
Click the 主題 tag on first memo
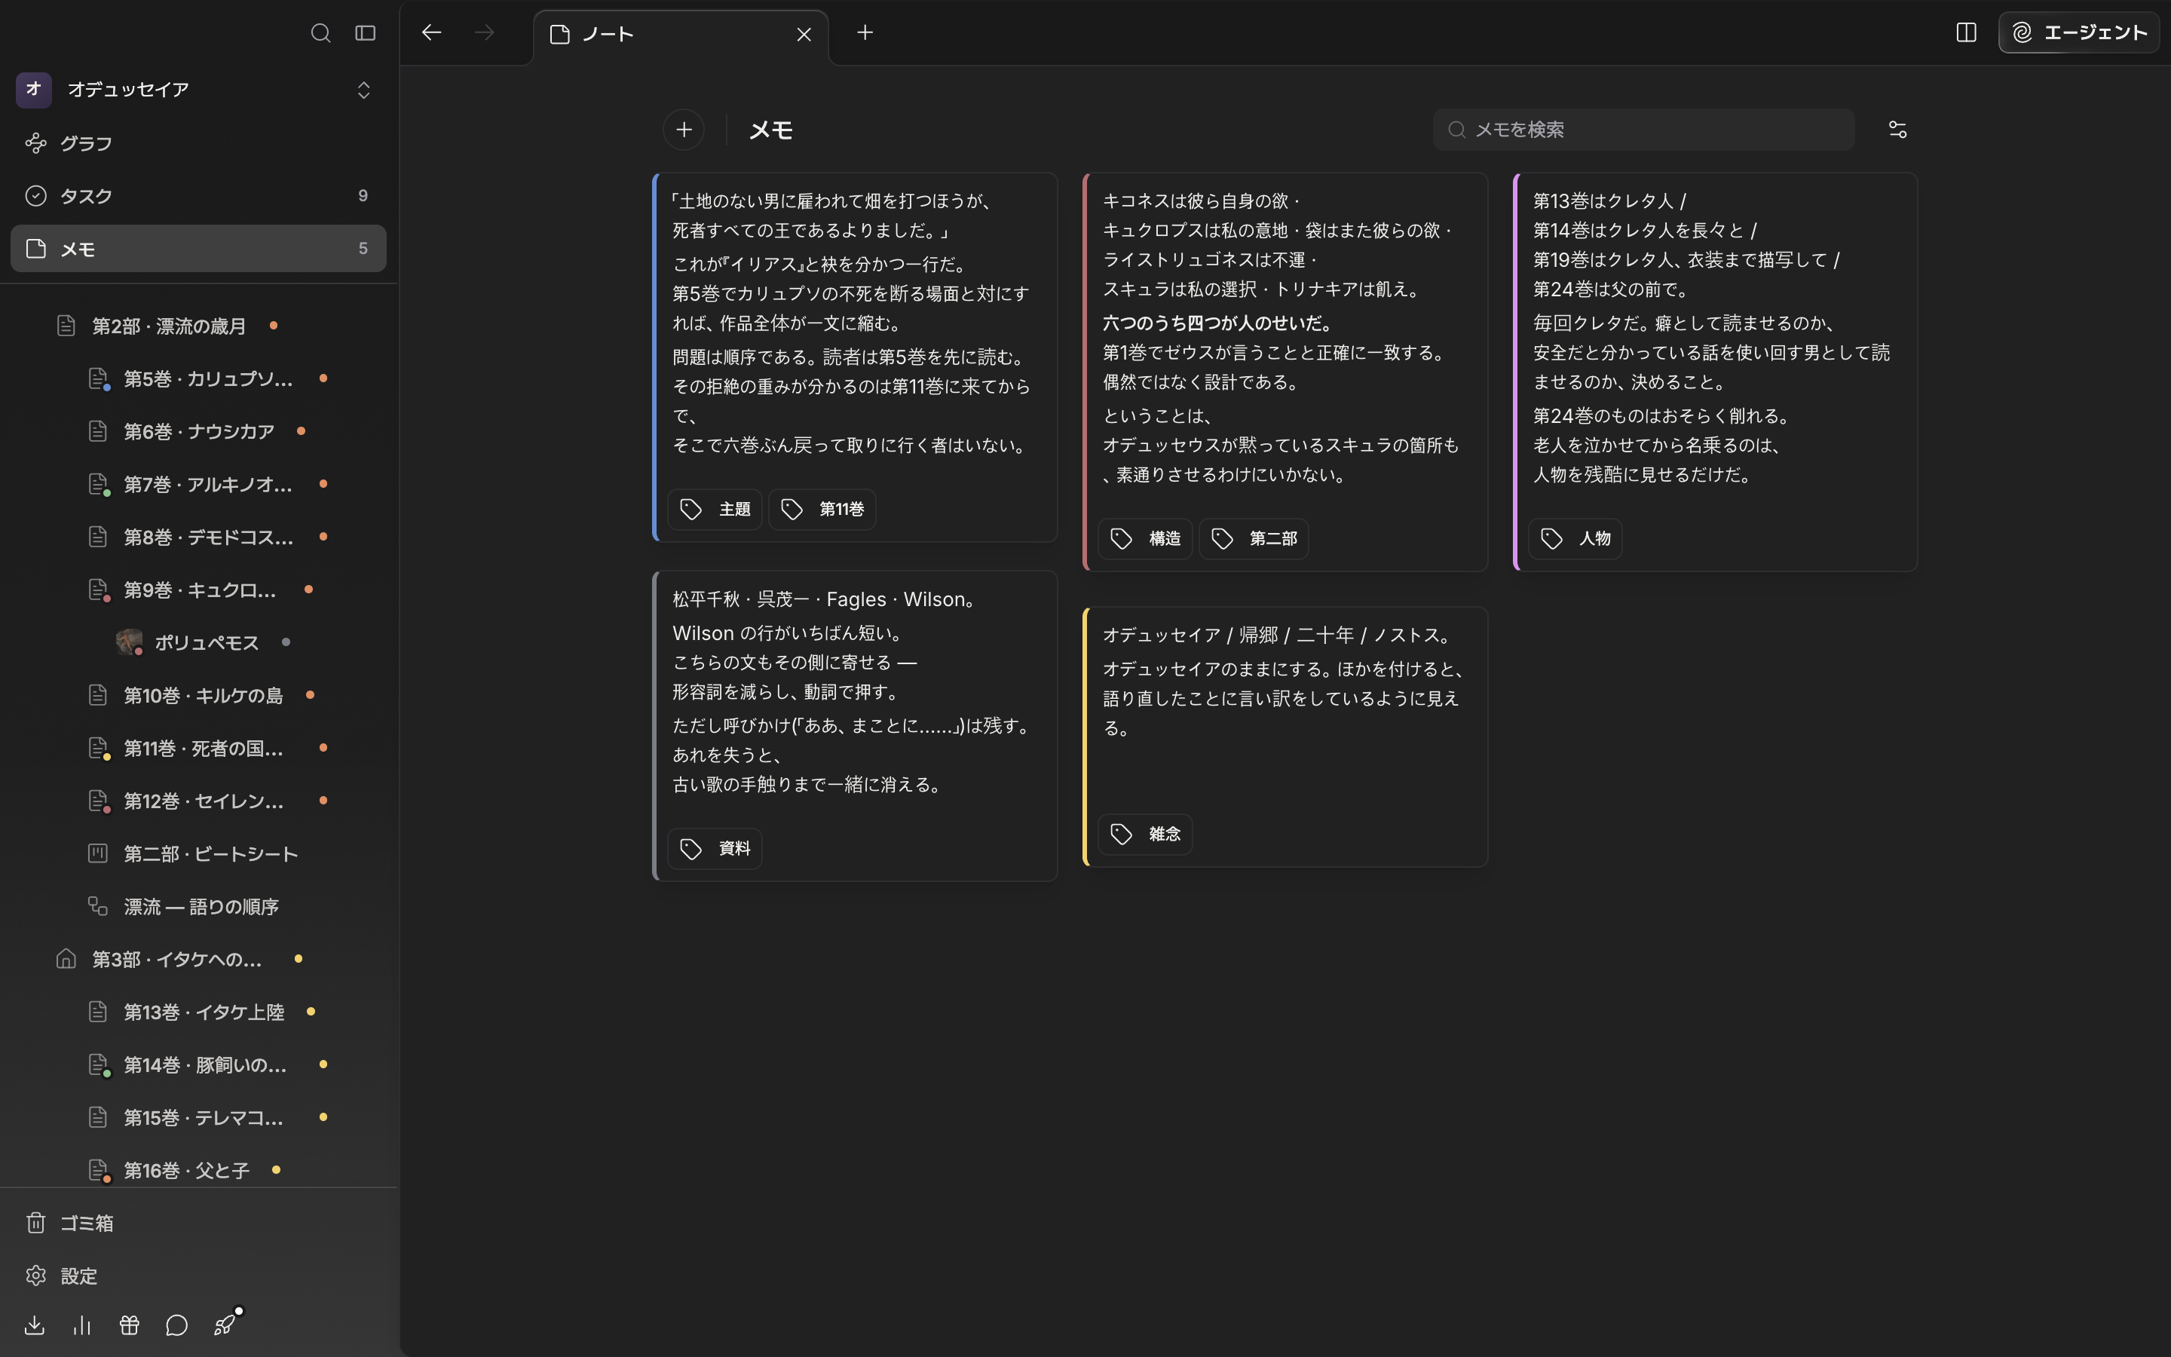pos(715,510)
